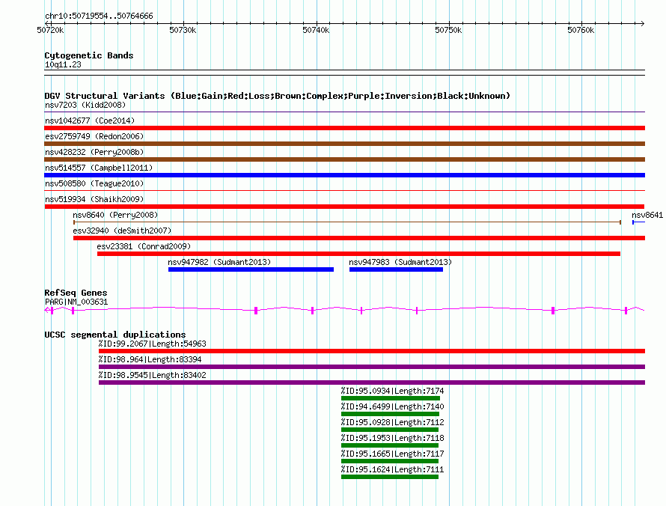Select the purple %ID:98.964 Length:83394 duplication bar
Viewport: 666px width, 506px height.
pos(372,367)
